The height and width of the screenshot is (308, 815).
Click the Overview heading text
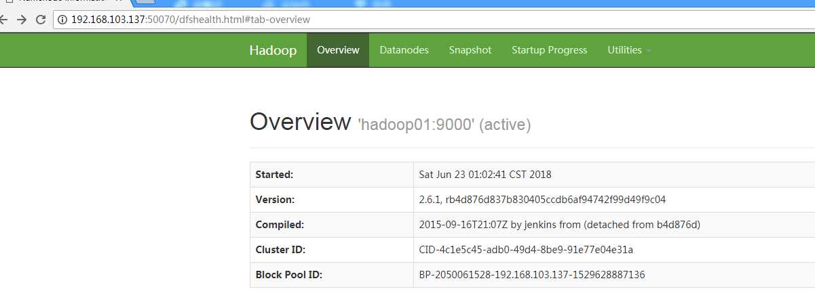300,122
